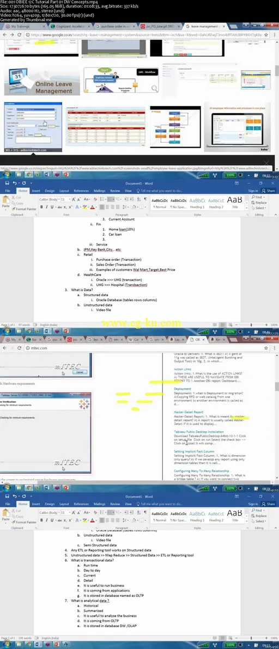Expand Styles dialog launcher in the 195-words Word window
The width and height of the screenshot is (279, 649).
(247, 528)
